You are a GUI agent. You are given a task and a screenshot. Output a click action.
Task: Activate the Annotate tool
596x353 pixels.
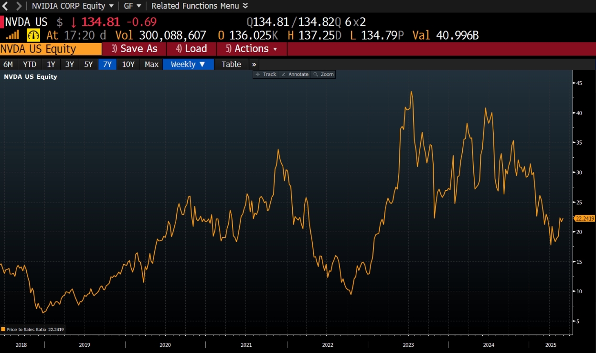point(295,74)
